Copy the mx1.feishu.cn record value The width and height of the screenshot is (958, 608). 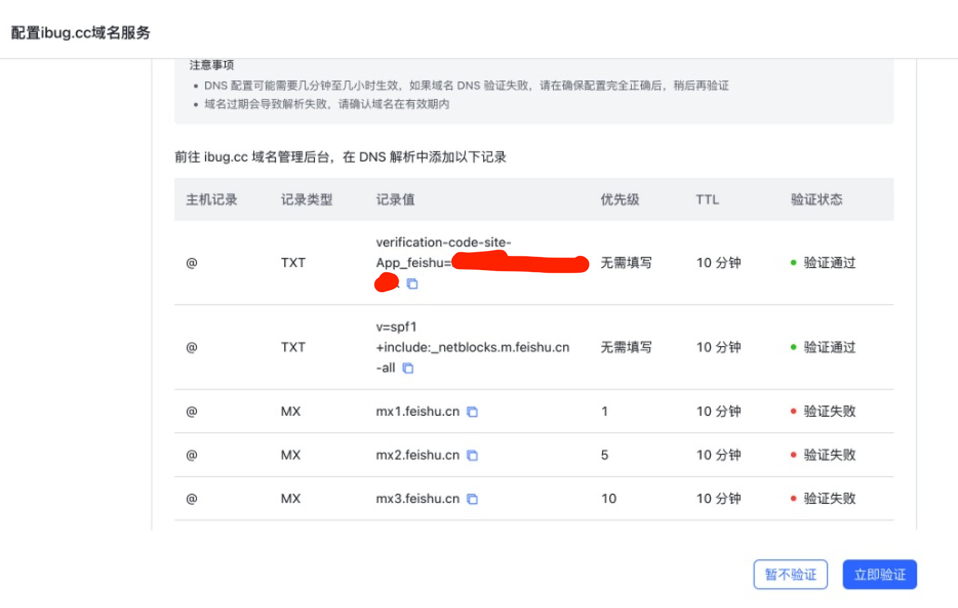[x=472, y=412]
